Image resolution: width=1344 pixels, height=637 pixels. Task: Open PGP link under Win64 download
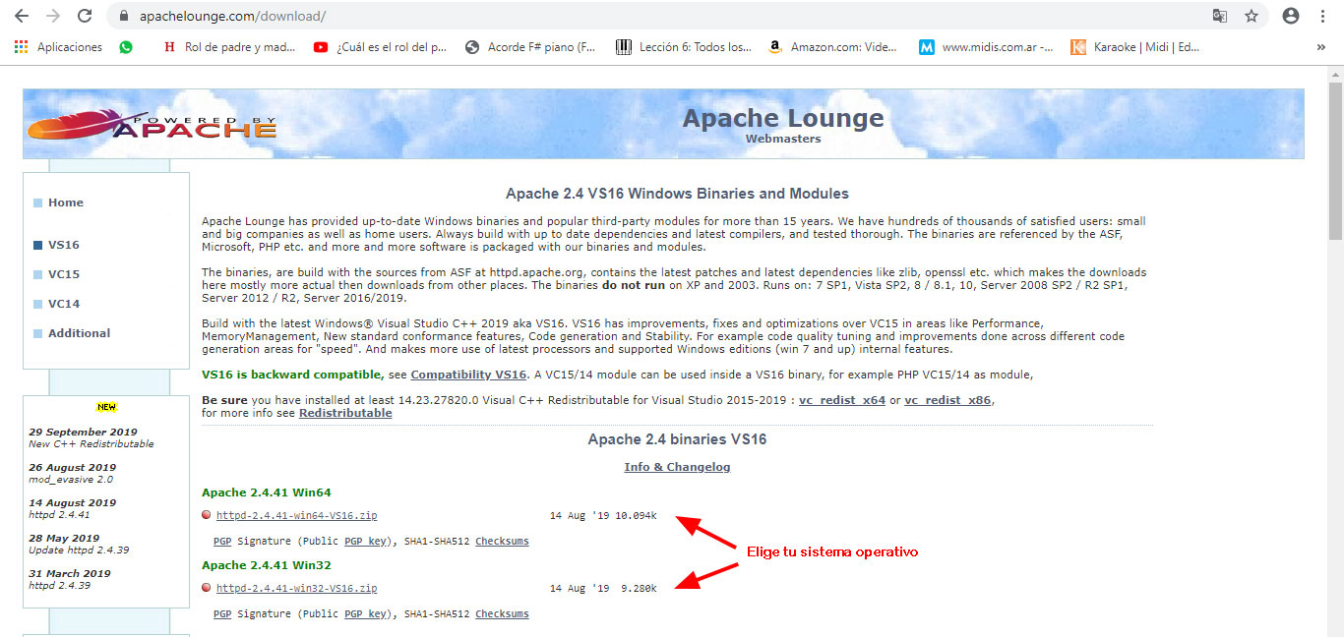click(222, 541)
